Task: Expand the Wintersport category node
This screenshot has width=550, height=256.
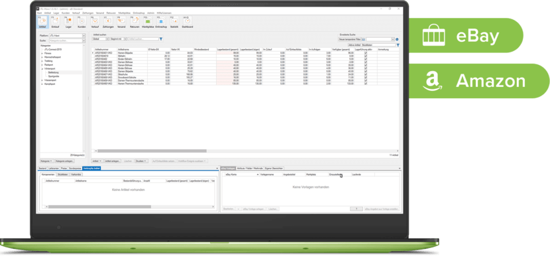Action: coord(42,69)
